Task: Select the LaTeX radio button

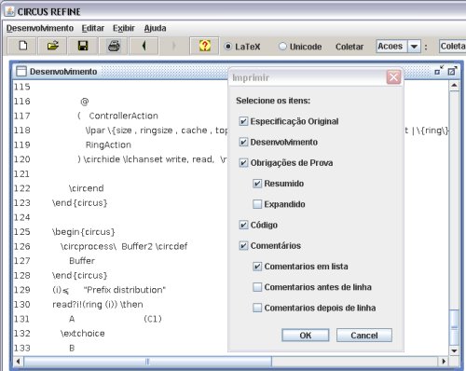Action: coord(228,47)
